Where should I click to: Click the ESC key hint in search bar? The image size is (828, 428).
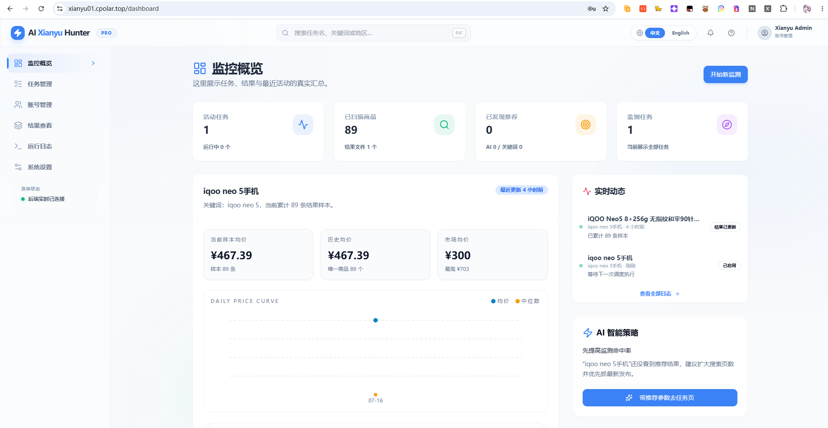459,33
